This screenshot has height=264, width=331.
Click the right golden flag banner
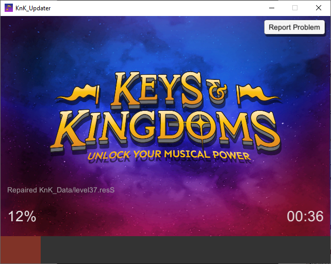tap(256, 94)
